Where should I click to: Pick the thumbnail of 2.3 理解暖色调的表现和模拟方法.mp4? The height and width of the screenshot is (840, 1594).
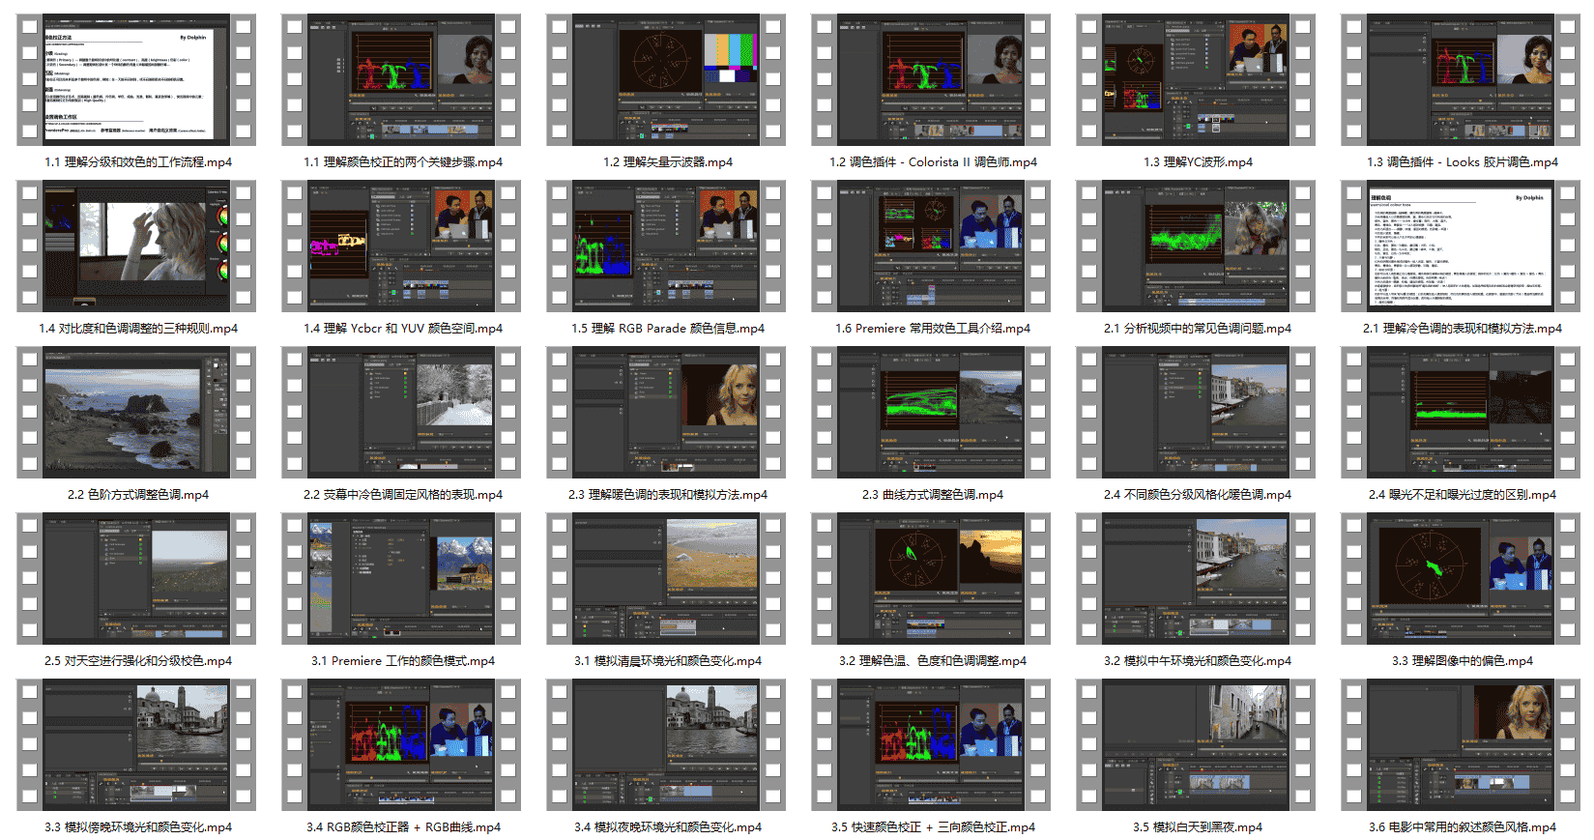point(666,413)
